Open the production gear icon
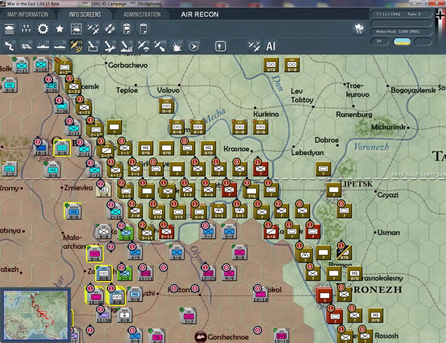 (43, 29)
